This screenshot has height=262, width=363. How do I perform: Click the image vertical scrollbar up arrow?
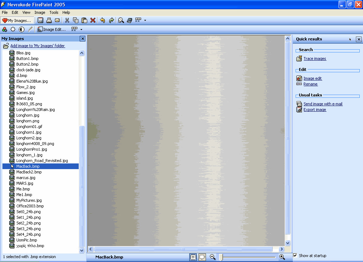[287, 38]
